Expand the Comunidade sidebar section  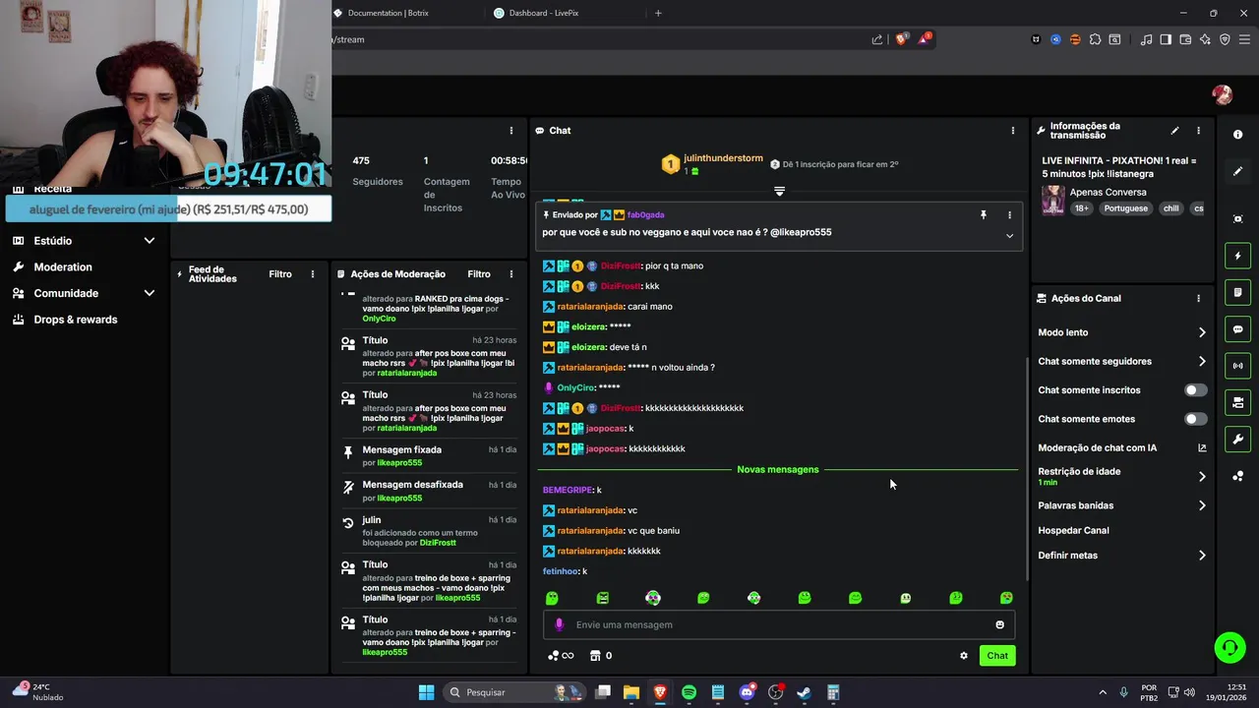pos(150,293)
